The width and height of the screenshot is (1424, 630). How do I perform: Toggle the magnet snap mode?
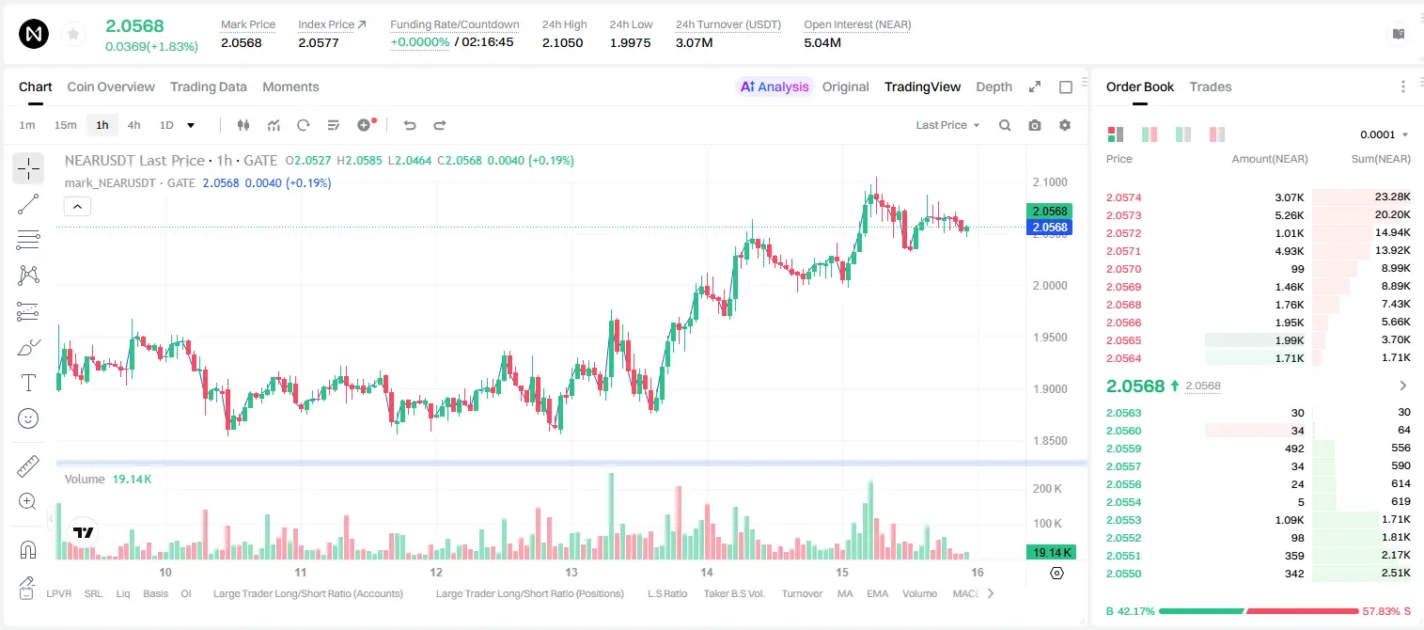tap(28, 549)
